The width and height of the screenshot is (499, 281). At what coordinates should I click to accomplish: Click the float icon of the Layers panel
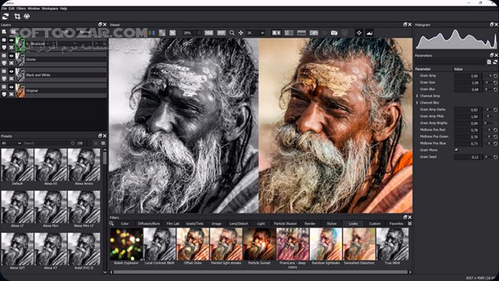point(100,24)
